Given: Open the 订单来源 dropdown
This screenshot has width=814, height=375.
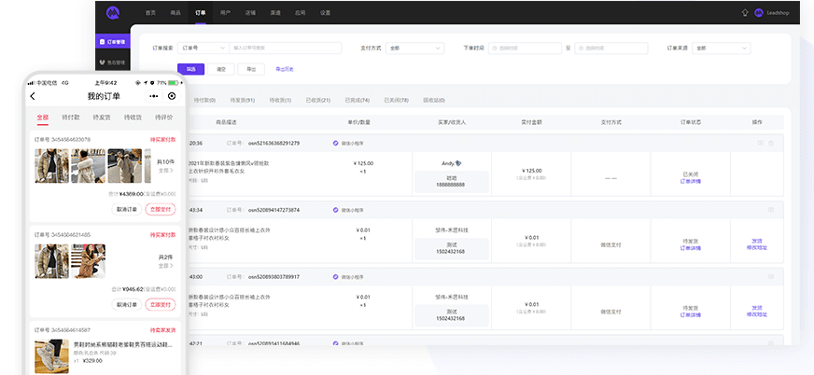Looking at the screenshot, I should click(x=721, y=49).
